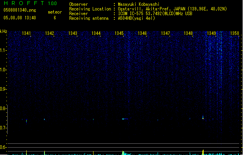Click the 1349 time axis marker

point(211,33)
